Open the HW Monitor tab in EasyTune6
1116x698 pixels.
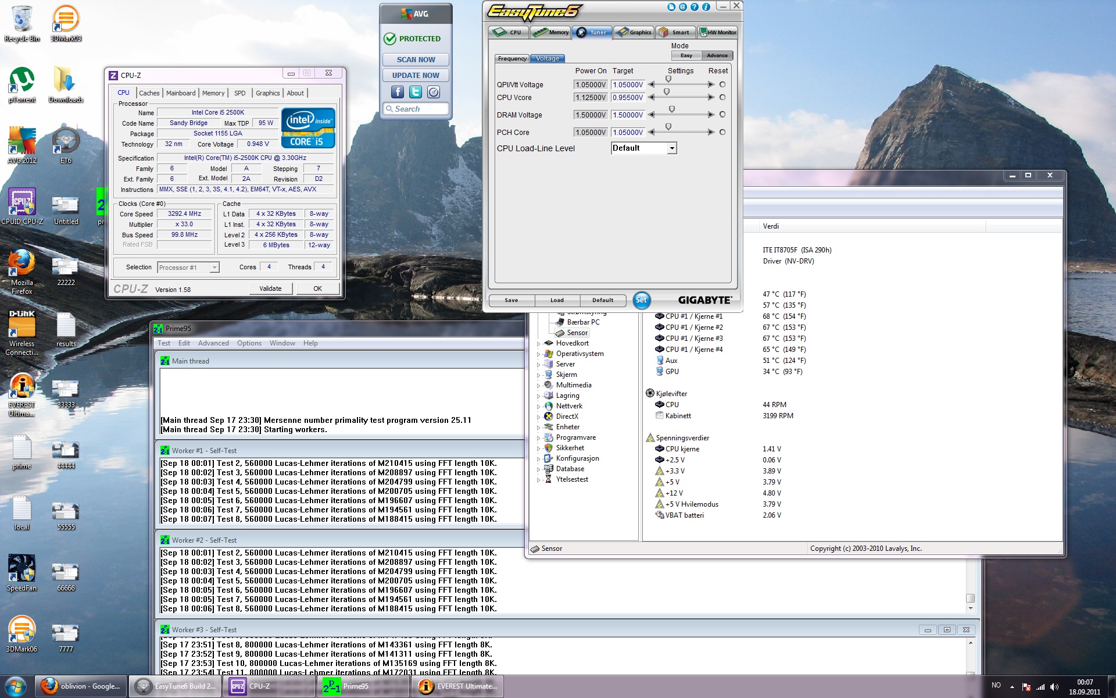(x=717, y=32)
